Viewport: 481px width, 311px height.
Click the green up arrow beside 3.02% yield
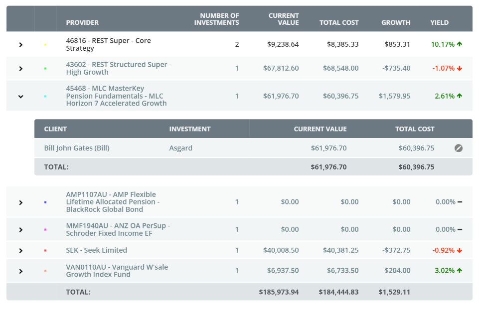pos(460,271)
